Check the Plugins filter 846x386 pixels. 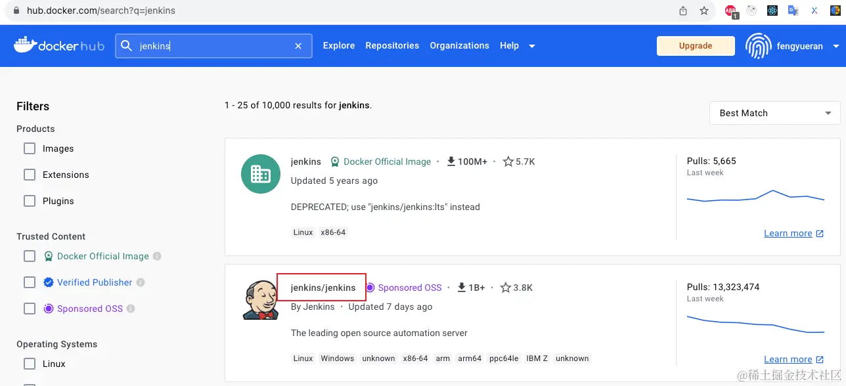point(30,201)
